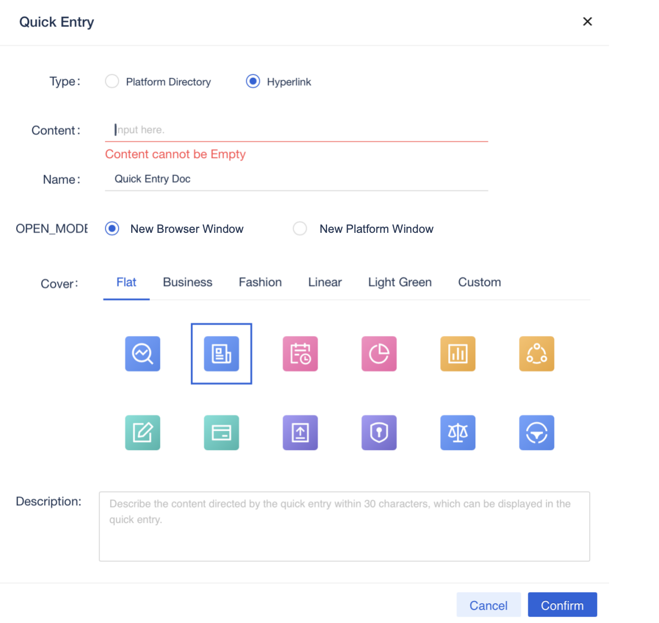This screenshot has height=623, width=659.
Task: Click the Cancel button
Action: [x=488, y=605]
